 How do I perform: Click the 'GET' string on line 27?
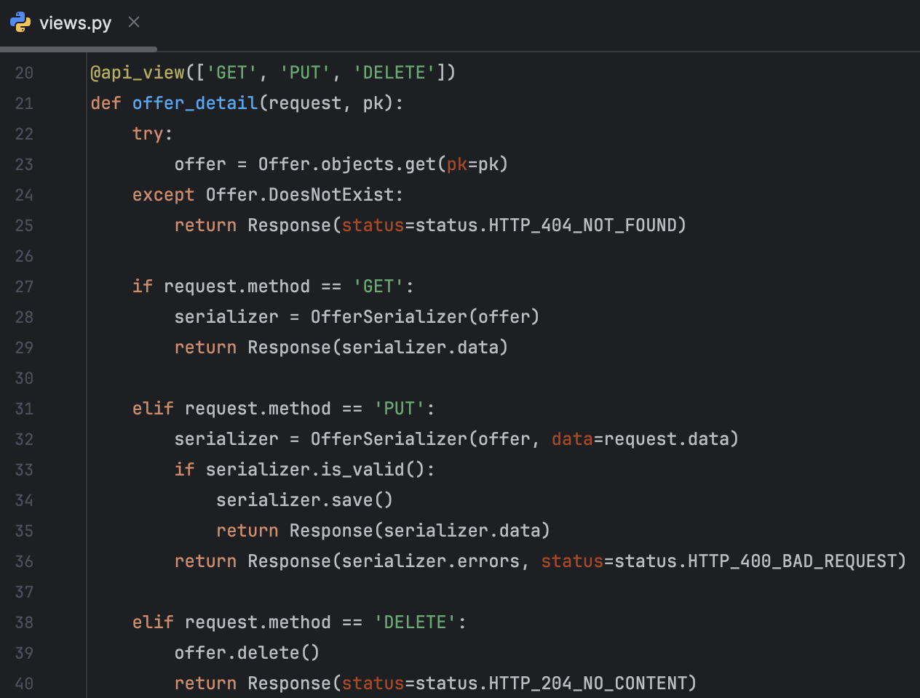click(x=379, y=286)
